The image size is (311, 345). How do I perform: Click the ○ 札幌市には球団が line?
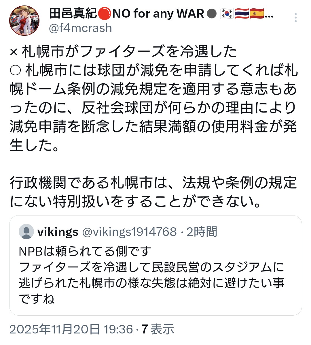point(154,70)
